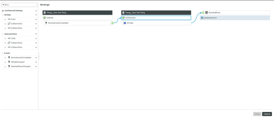Open the Selected Rows section dropdown arrow

36,34
